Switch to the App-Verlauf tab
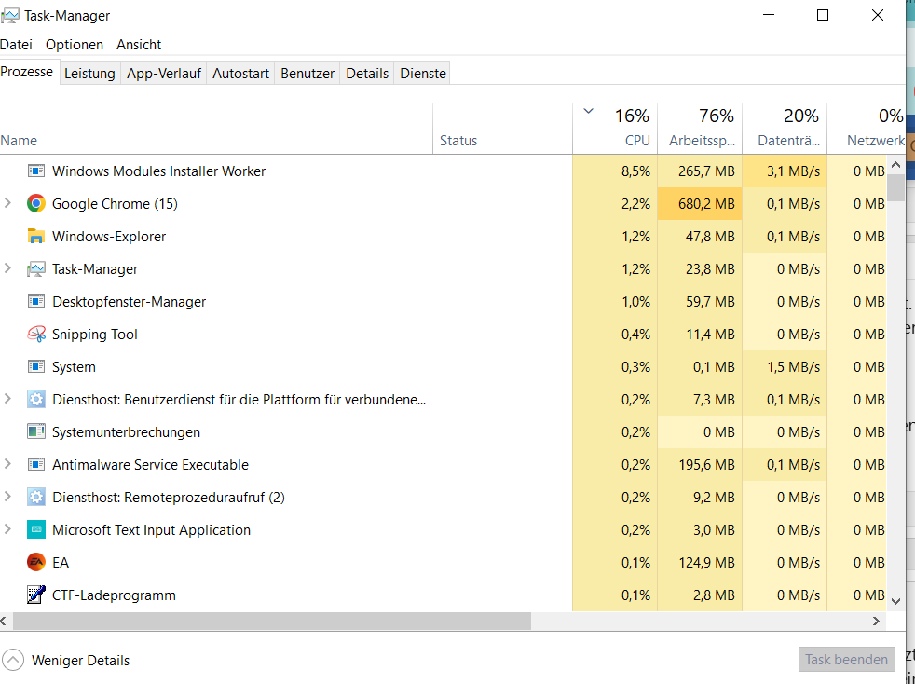The image size is (915, 684). click(164, 74)
